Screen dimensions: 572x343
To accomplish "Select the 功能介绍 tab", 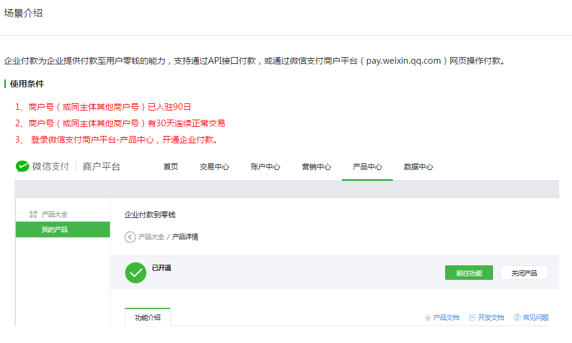I will [148, 318].
